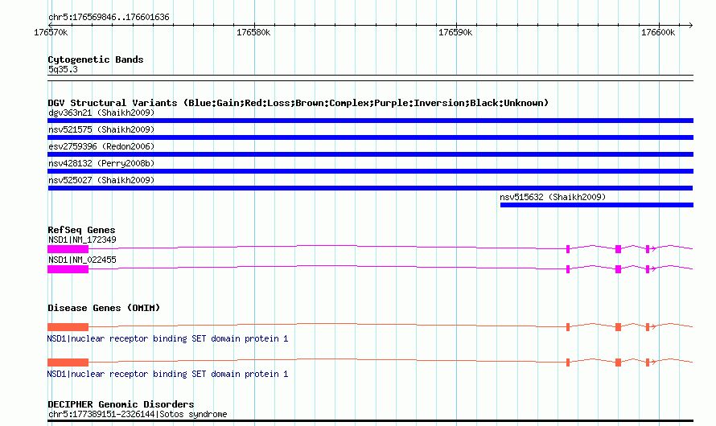Click the right arrow at ruler end
This screenshot has width=716, height=426.
[690, 25]
